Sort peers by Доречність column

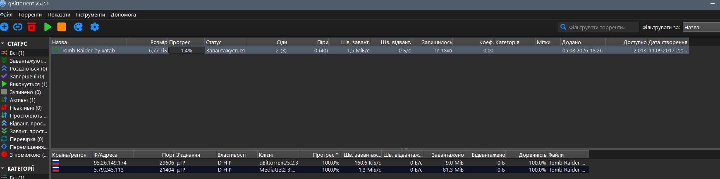(x=526, y=155)
